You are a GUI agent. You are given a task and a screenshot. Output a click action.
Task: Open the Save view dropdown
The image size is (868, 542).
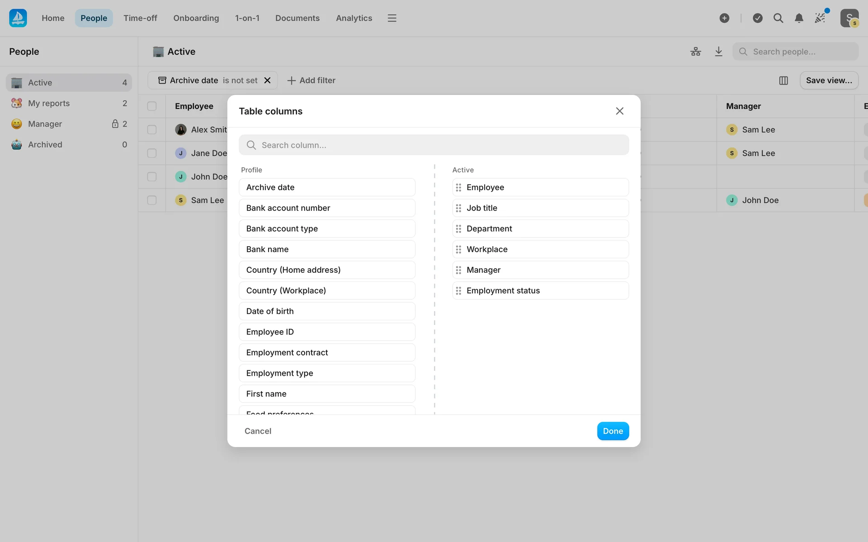(x=829, y=80)
